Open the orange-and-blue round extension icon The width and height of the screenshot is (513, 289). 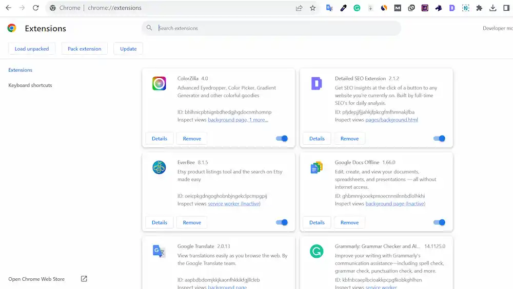coord(384,8)
